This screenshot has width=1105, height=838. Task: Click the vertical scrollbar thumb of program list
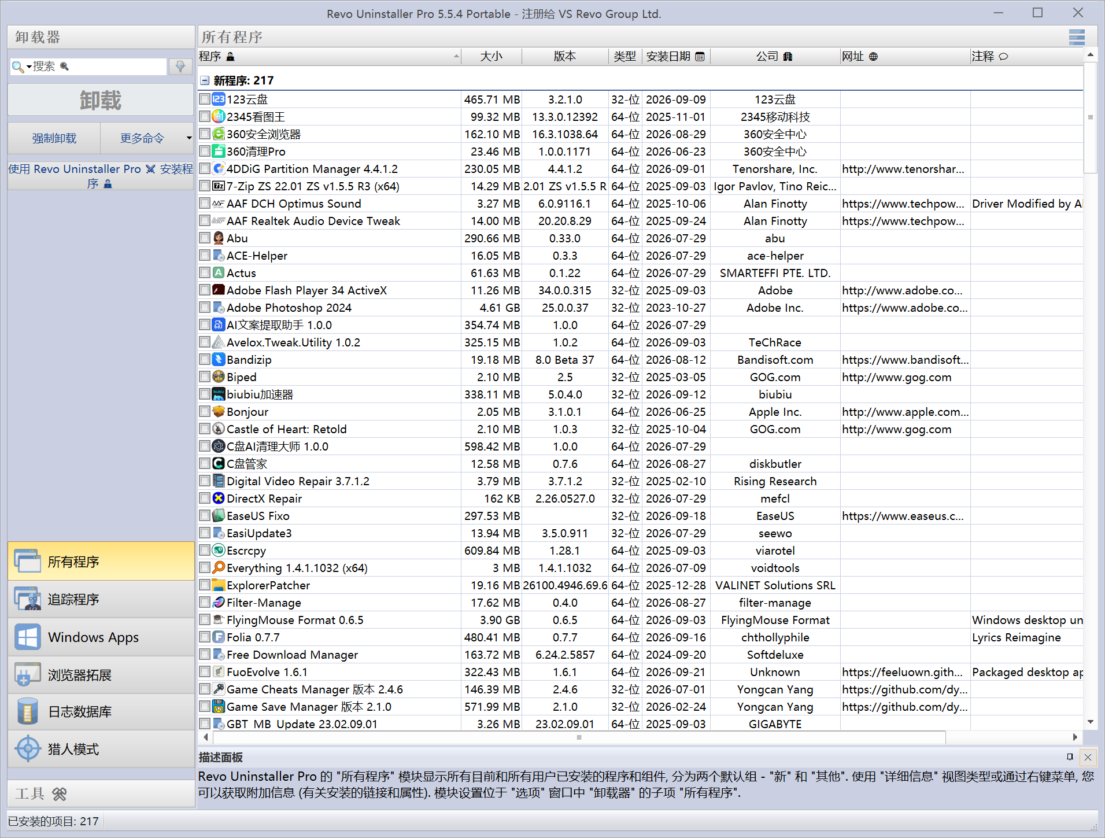click(1090, 117)
